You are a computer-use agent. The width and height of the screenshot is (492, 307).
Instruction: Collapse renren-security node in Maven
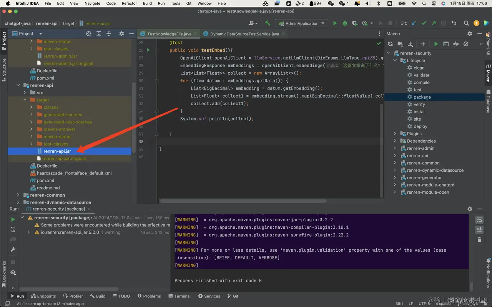tap(388, 53)
